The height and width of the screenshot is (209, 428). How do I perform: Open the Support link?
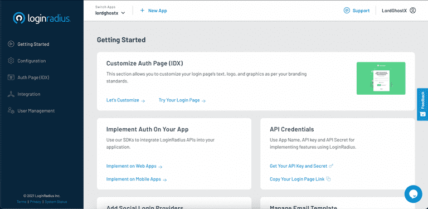tap(357, 11)
